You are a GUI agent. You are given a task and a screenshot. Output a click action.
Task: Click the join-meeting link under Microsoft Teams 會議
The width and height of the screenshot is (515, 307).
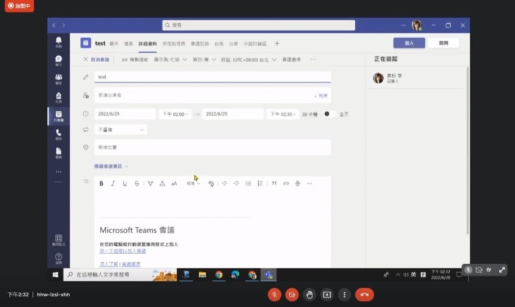pos(123,251)
